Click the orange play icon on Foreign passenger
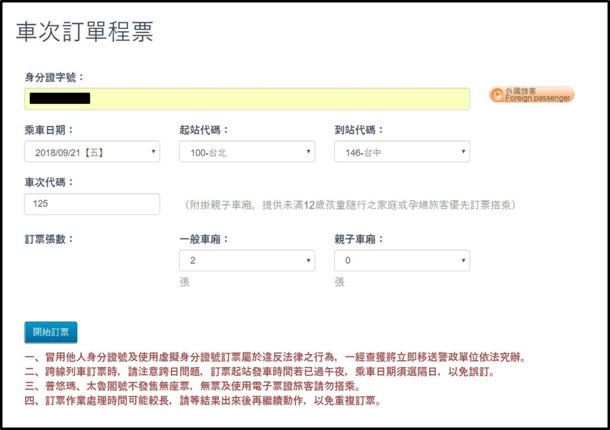The height and width of the screenshot is (430, 610). 497,95
